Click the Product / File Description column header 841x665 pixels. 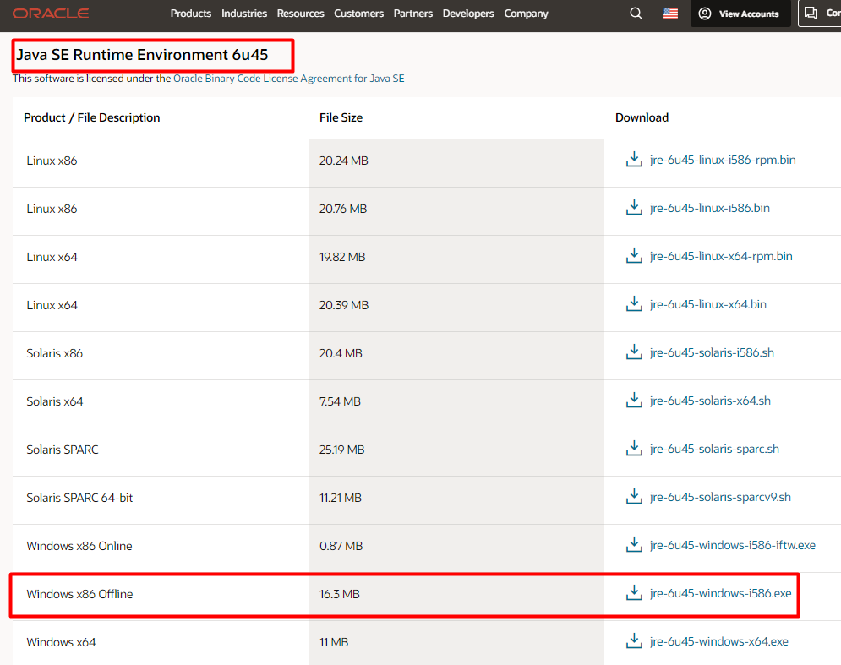[92, 117]
